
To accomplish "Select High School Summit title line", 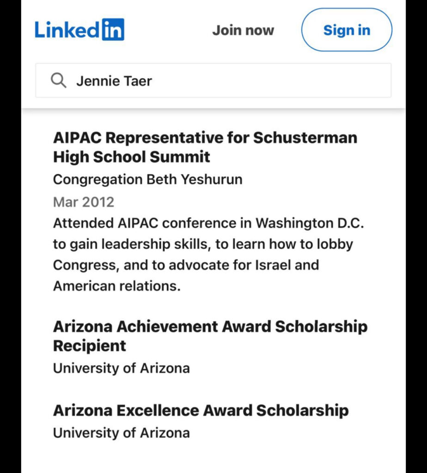I will point(132,157).
